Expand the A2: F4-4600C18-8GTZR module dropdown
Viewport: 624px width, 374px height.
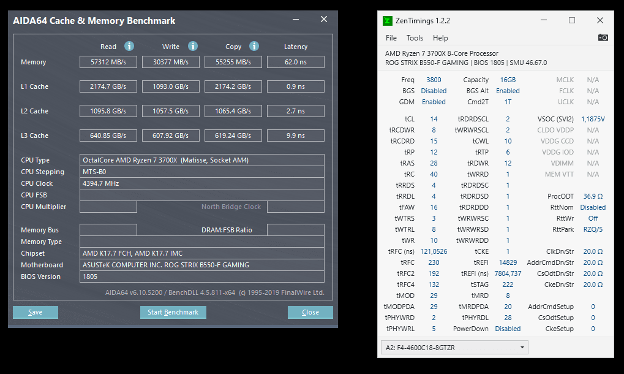coord(454,347)
